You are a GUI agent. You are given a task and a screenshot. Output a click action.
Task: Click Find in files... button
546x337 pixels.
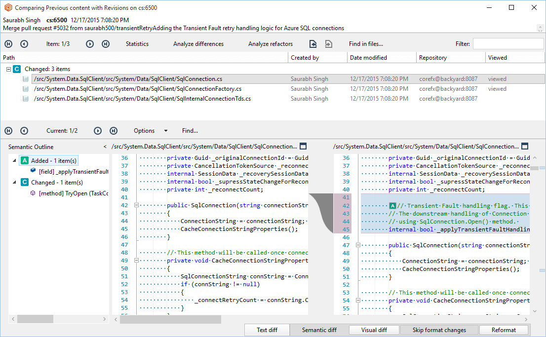pos(366,44)
